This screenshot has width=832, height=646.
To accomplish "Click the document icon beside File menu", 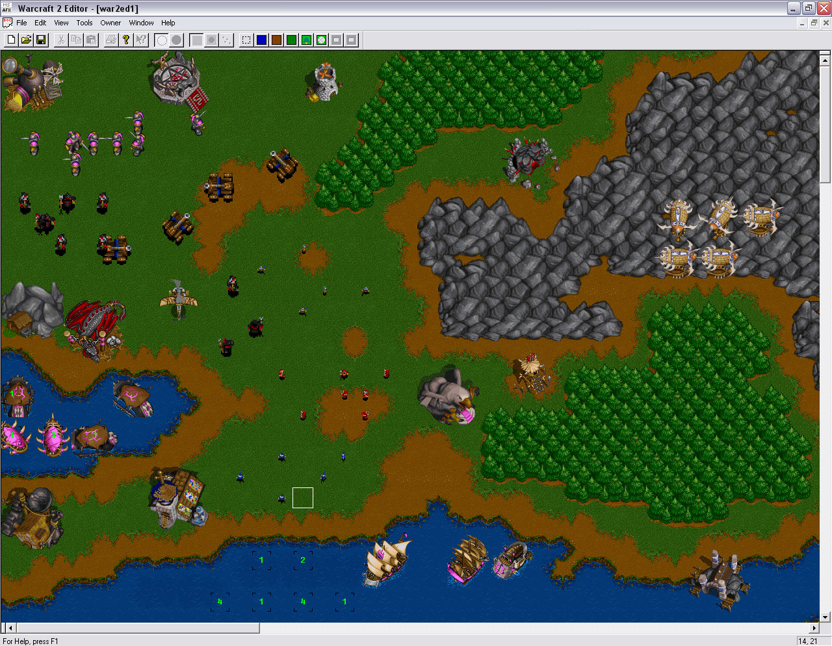I will coord(7,23).
